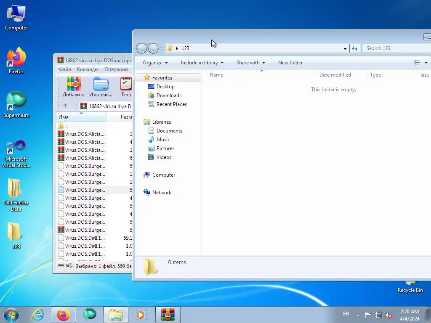Click the Explorer Forward navigation button
The image size is (431, 323).
[x=153, y=48]
